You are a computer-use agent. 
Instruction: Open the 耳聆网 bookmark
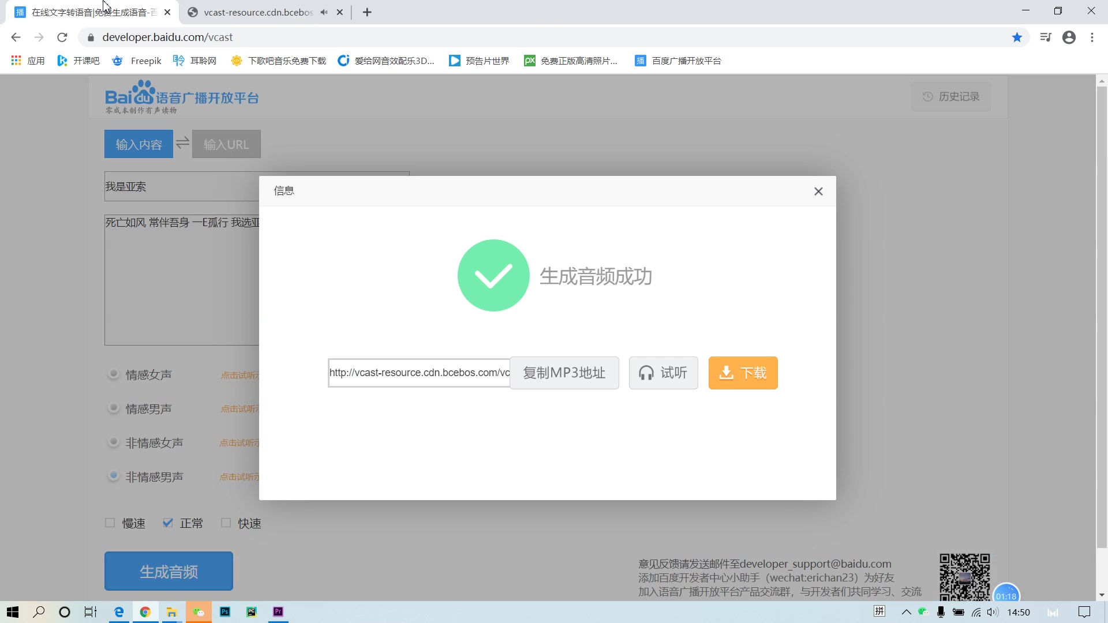coord(195,61)
